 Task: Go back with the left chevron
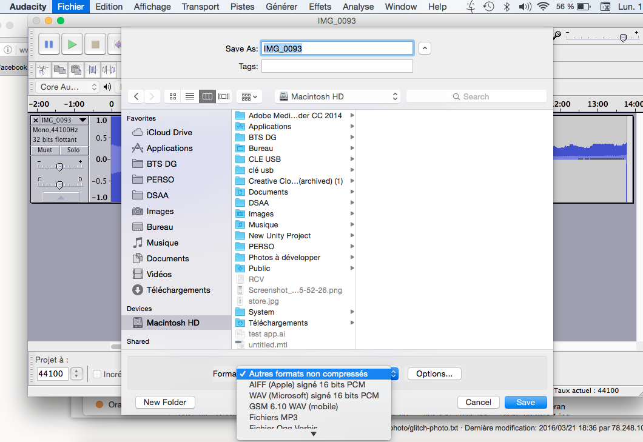(136, 96)
